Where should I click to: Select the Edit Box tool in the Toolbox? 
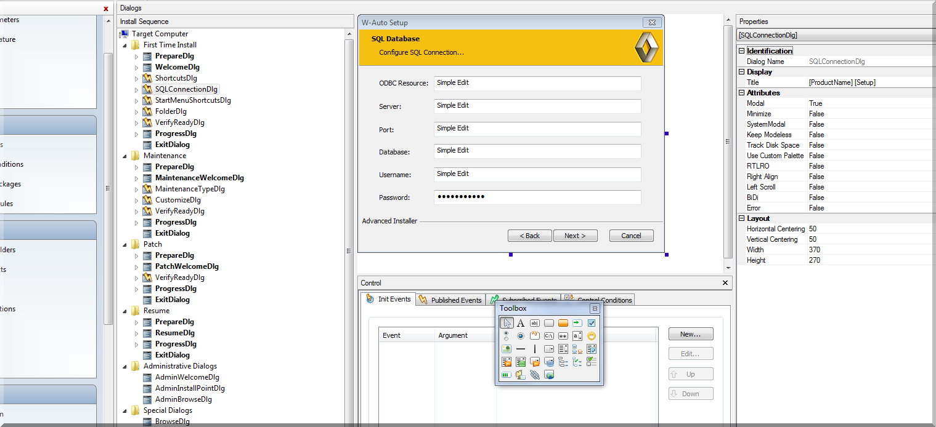click(x=535, y=322)
